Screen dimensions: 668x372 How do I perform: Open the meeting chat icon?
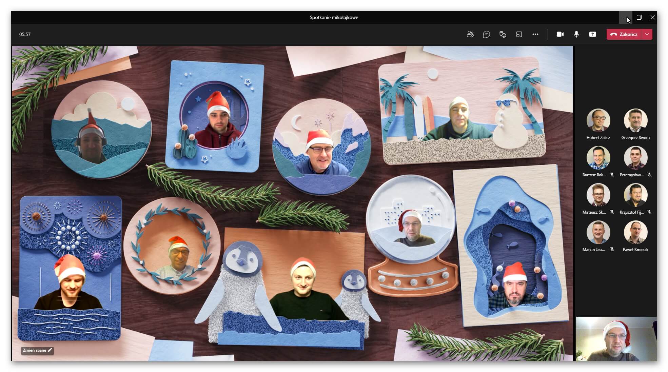tap(486, 34)
